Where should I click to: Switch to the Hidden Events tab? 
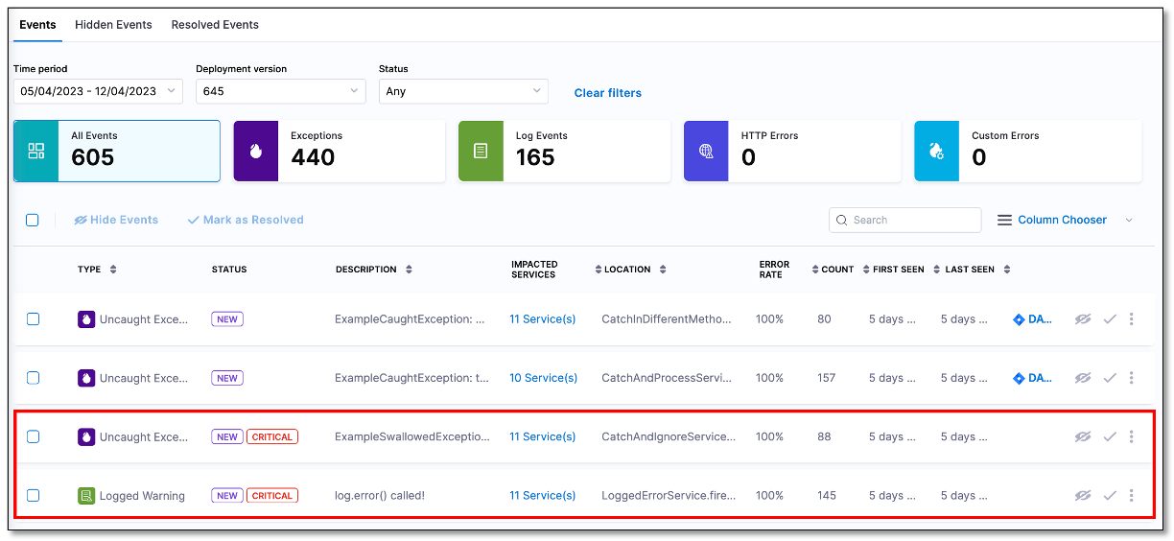113,25
